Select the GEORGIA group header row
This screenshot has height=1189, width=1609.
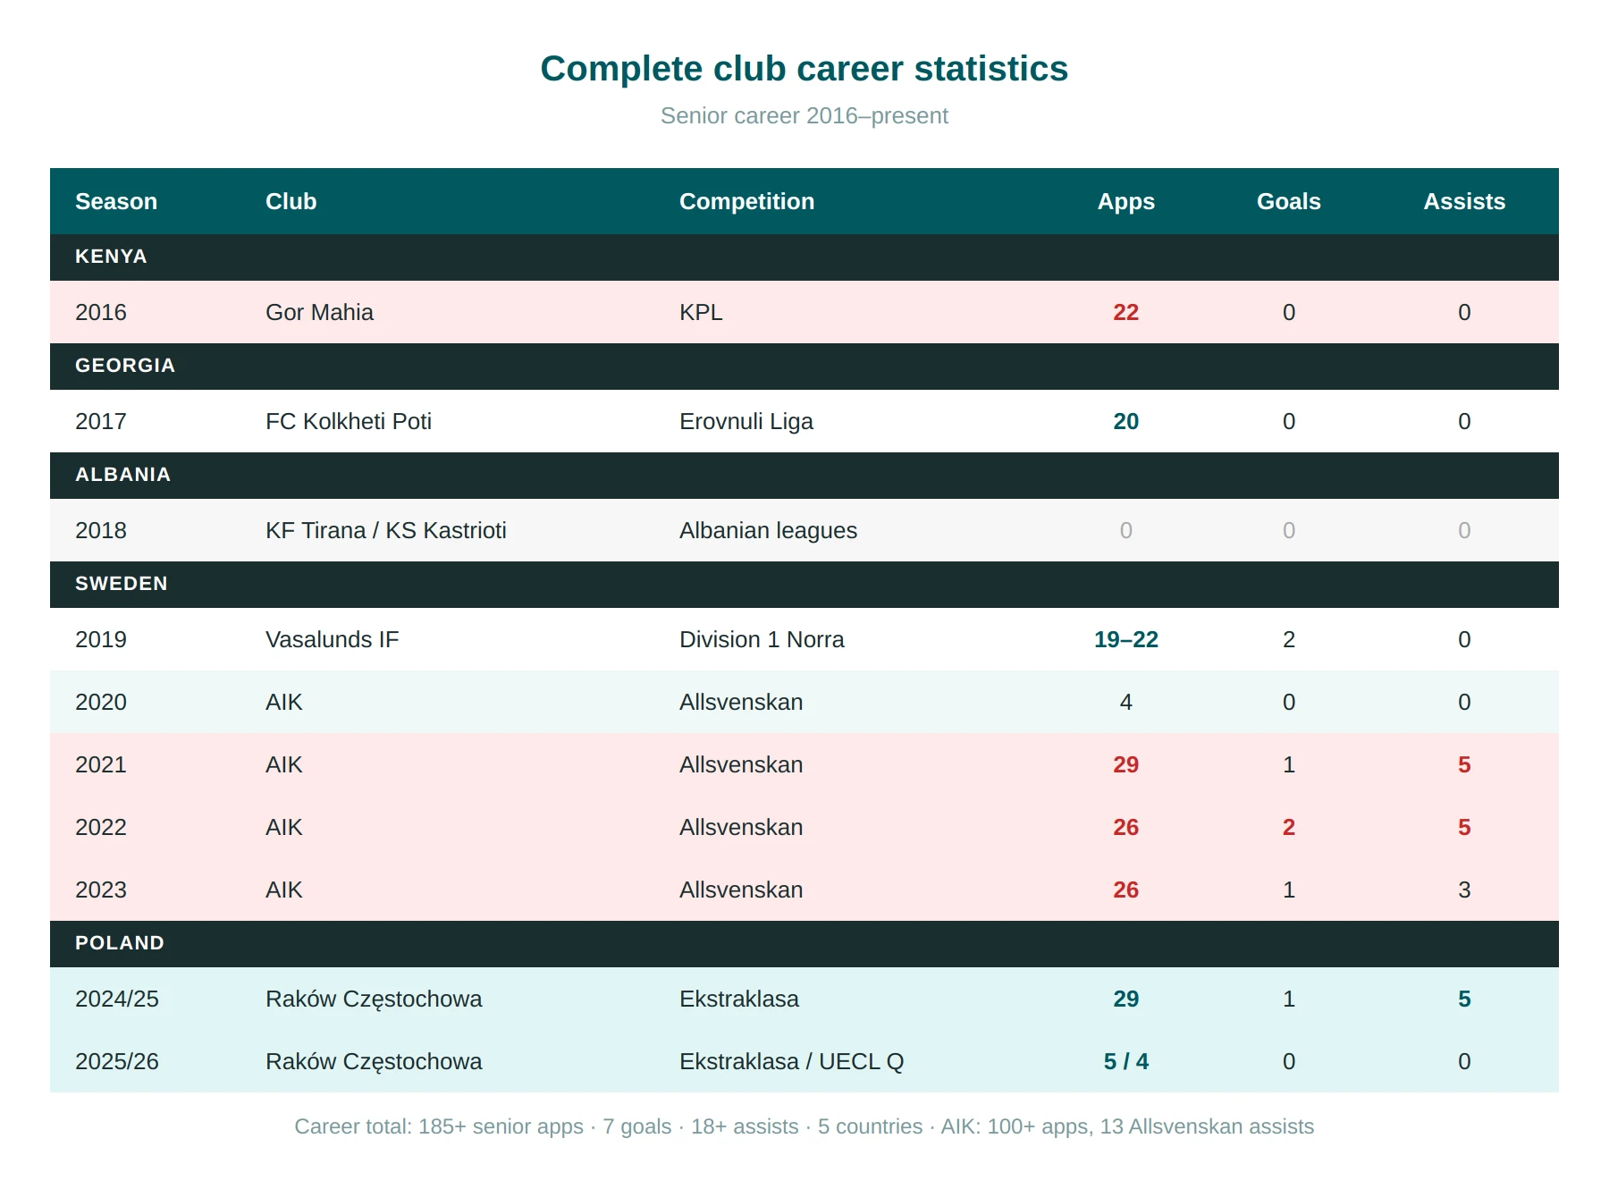point(804,367)
